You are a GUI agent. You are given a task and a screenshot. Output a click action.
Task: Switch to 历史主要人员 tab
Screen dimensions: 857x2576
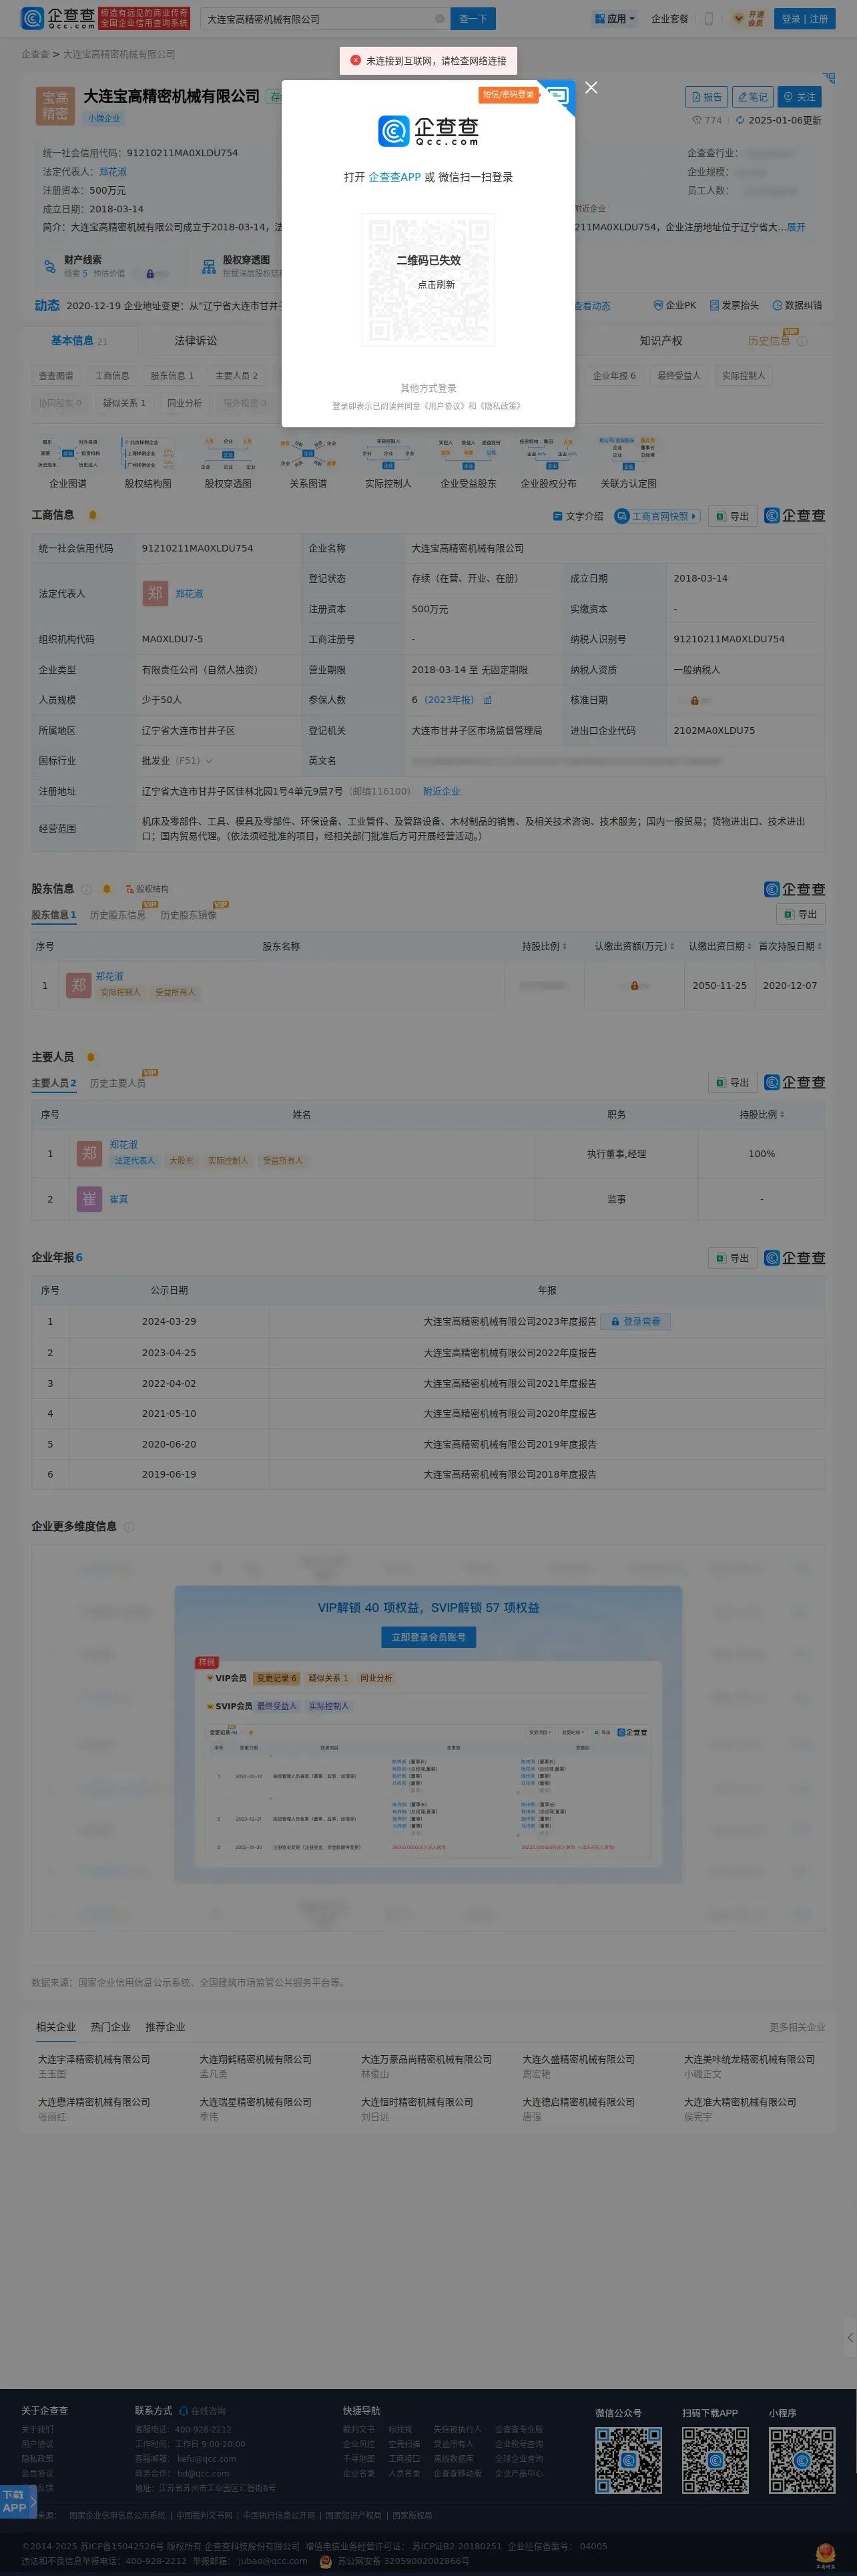click(x=117, y=1083)
